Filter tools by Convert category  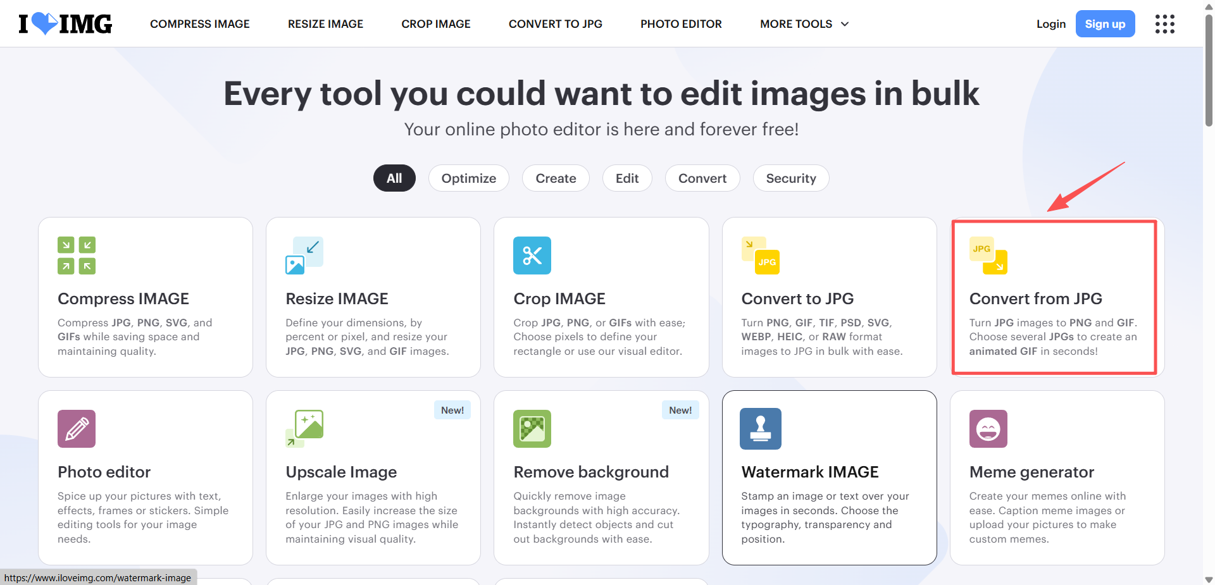tap(702, 178)
